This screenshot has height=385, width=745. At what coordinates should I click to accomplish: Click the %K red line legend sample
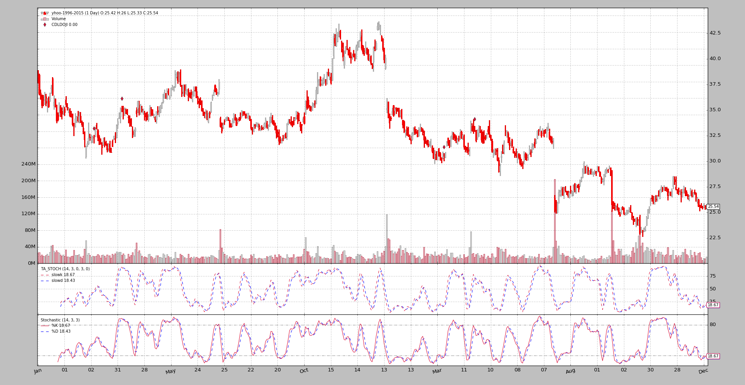pyautogui.click(x=45, y=326)
